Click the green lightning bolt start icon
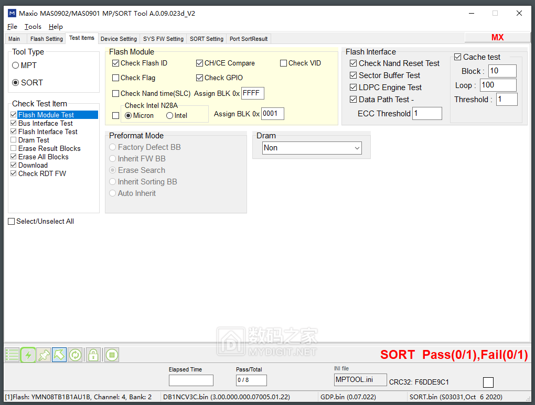The height and width of the screenshot is (405, 535). tap(28, 355)
